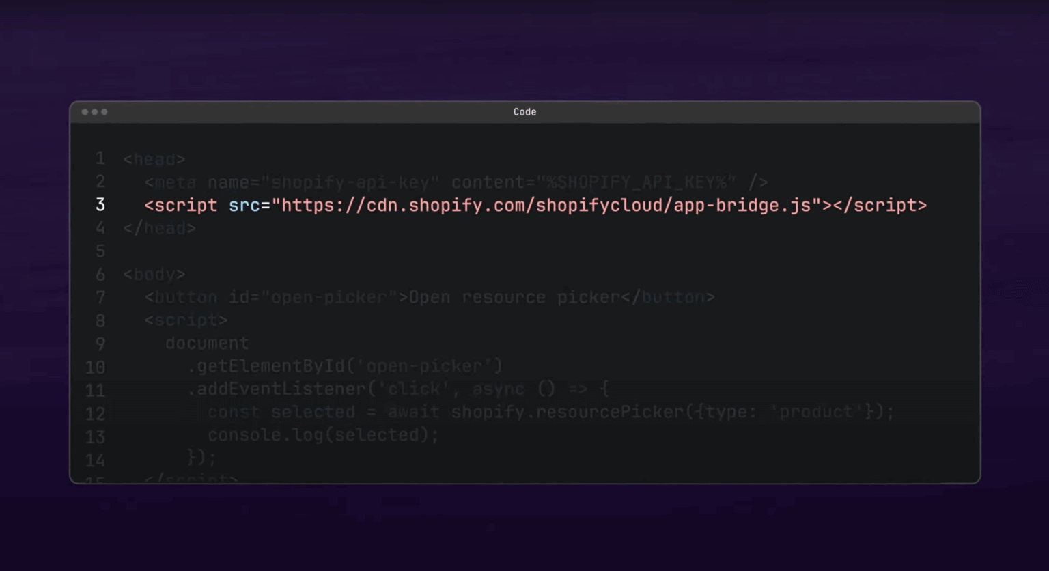Click the yellow traffic light dot

coord(94,112)
